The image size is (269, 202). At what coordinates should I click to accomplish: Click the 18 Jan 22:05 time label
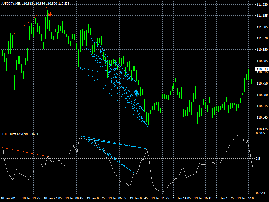point(53,198)
